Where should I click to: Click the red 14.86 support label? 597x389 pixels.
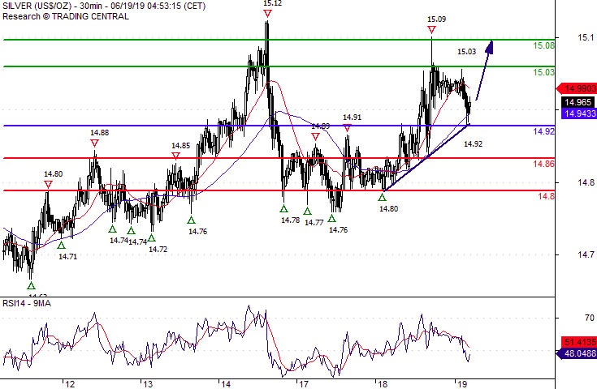click(543, 164)
